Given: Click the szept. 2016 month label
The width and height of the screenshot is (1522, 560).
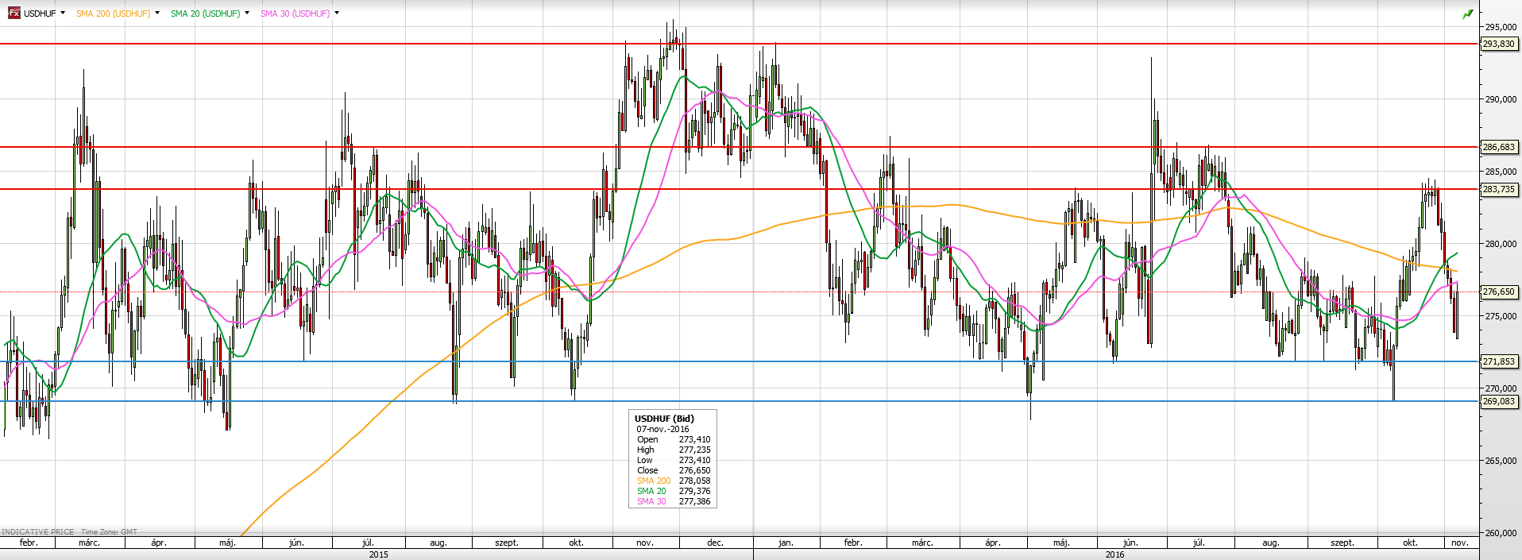Looking at the screenshot, I should click(1342, 543).
